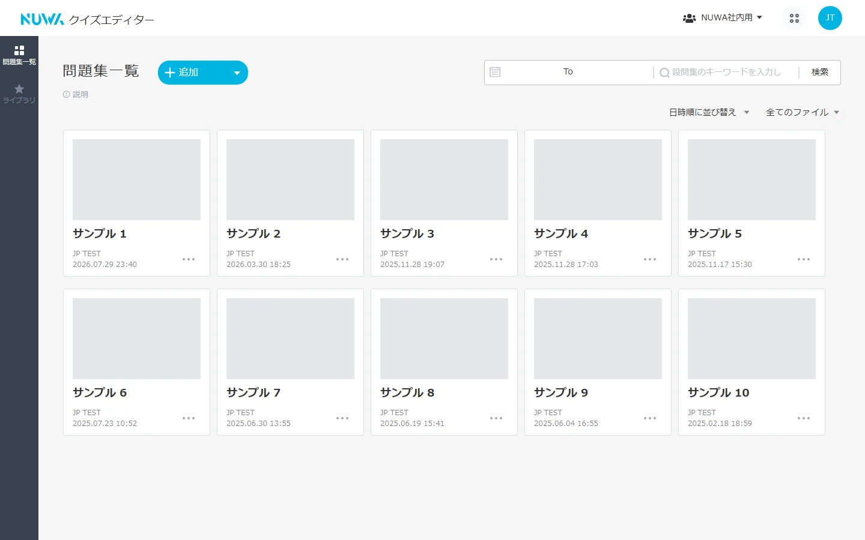Click the calendar icon in date filter
The width and height of the screenshot is (865, 540).
(495, 72)
